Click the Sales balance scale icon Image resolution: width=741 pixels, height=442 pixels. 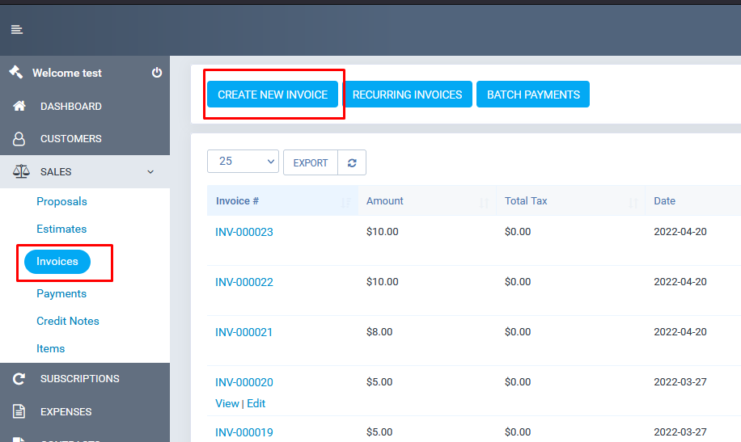click(19, 171)
